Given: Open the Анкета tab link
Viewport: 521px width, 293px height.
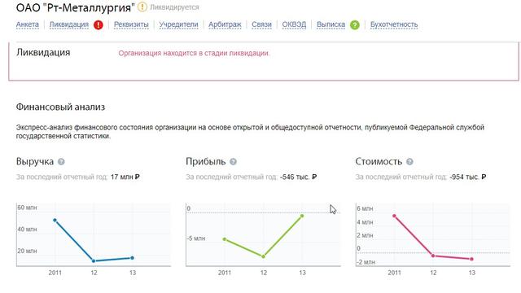Looking at the screenshot, I should (x=27, y=24).
